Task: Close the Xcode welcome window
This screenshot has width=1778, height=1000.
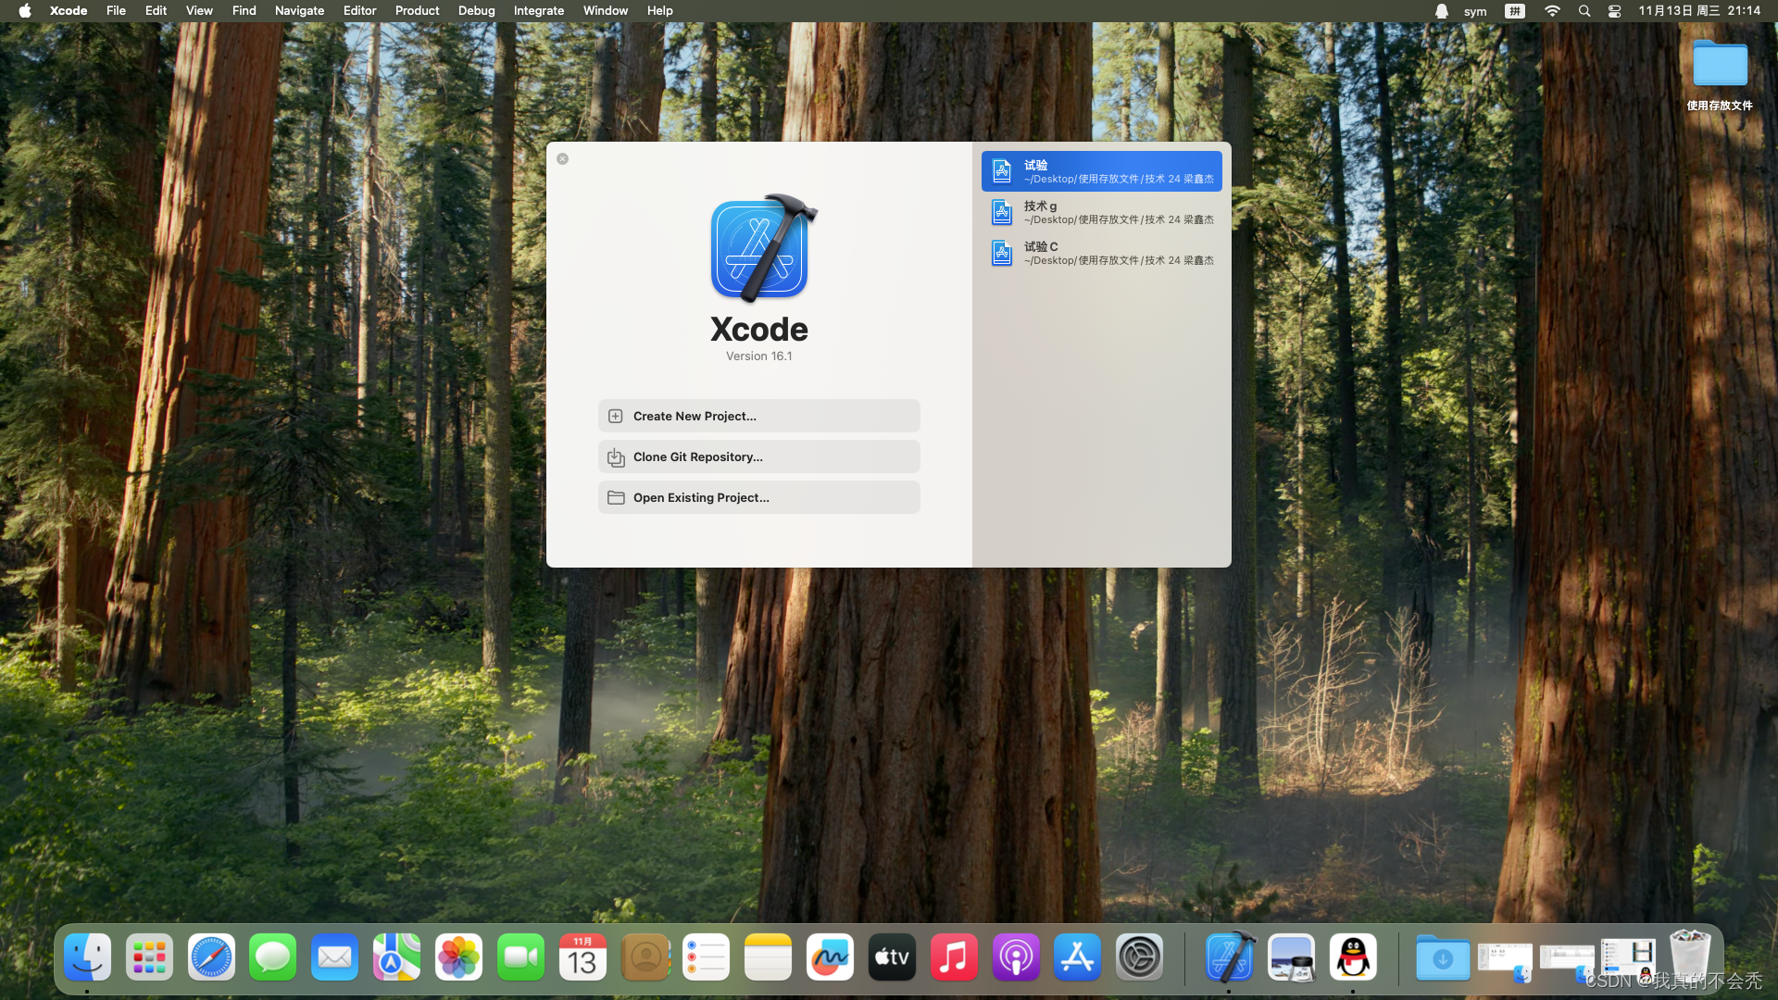Action: [562, 158]
